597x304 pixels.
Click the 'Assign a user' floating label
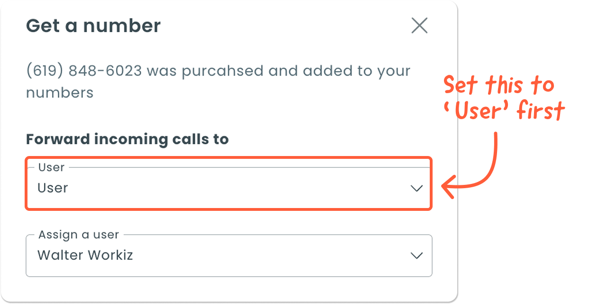point(79,235)
